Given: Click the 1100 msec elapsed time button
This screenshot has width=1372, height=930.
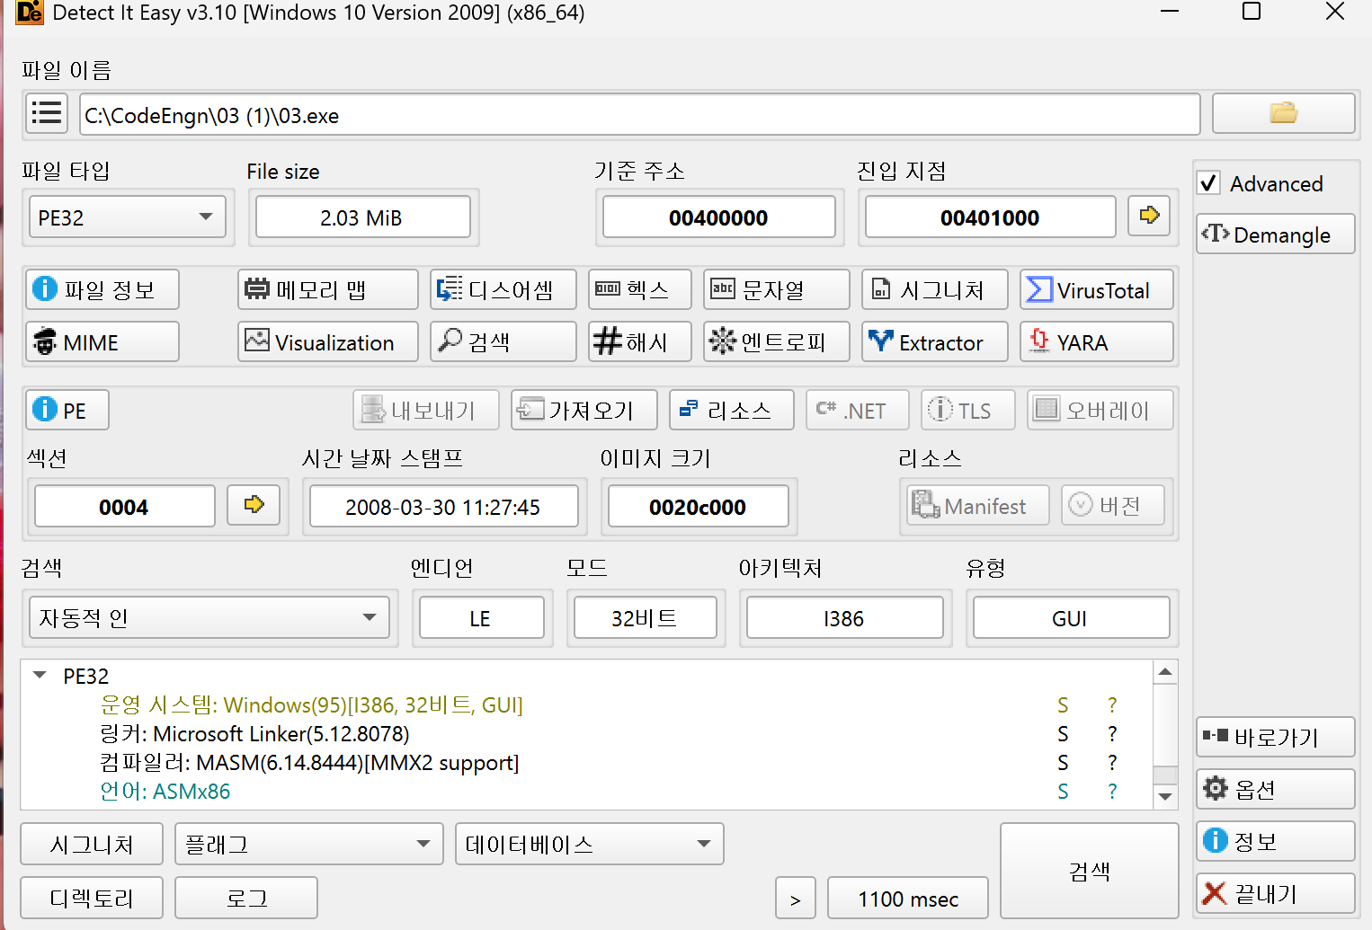Looking at the screenshot, I should point(908,898).
